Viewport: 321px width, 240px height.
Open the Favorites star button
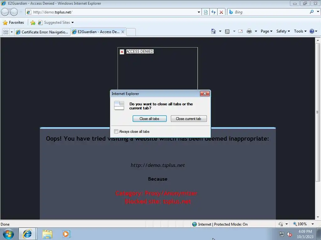(x=13, y=22)
